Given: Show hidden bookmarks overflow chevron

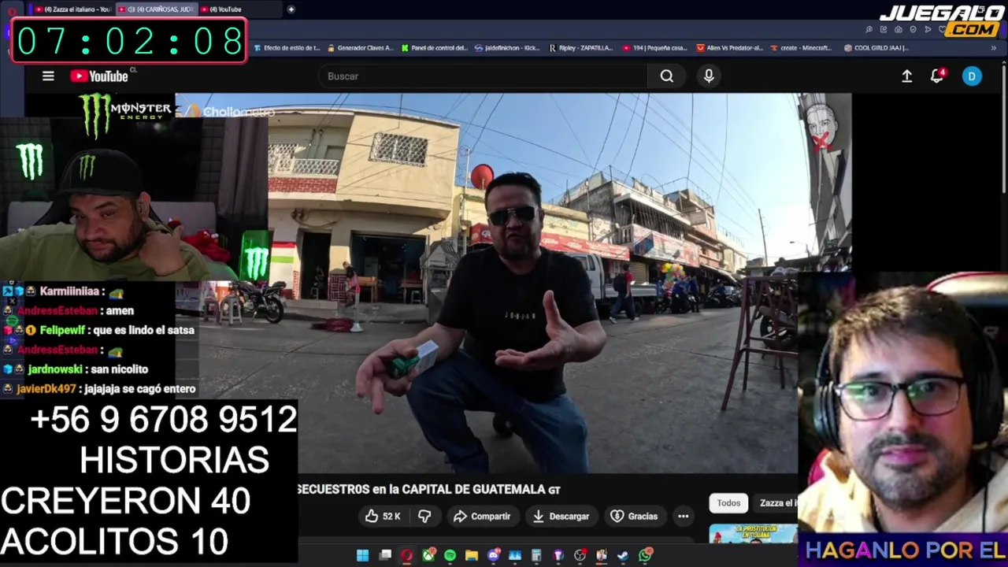Looking at the screenshot, I should coord(993,48).
